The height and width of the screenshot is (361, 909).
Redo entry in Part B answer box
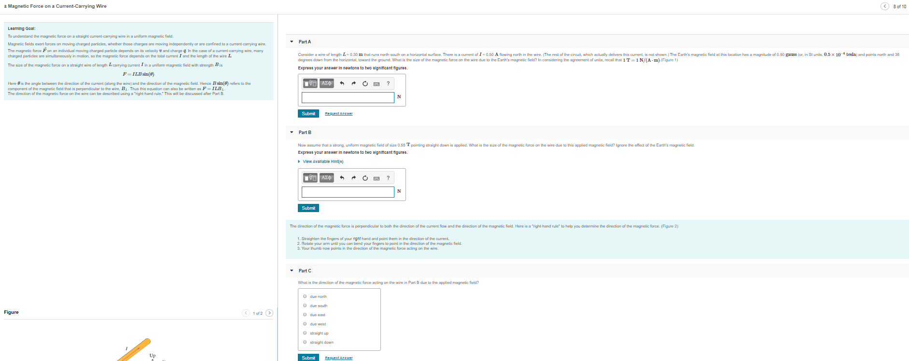pyautogui.click(x=353, y=178)
